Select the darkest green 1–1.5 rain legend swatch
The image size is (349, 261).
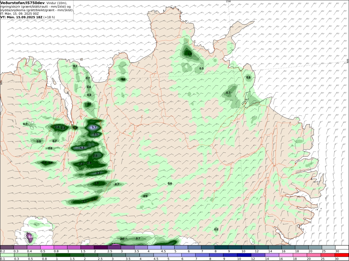coord(62,255)
